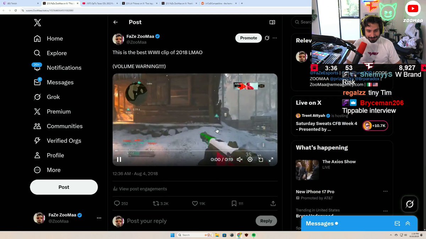Image resolution: width=426 pixels, height=239 pixels.
Task: Click the Promote button
Action: [x=248, y=38]
